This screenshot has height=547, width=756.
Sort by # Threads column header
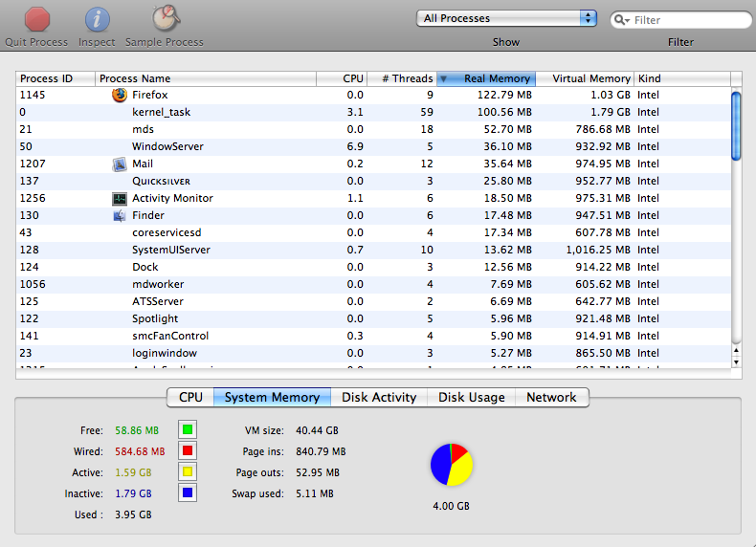(x=402, y=78)
